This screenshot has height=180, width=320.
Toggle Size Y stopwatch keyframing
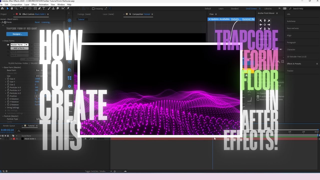click(x=8, y=82)
